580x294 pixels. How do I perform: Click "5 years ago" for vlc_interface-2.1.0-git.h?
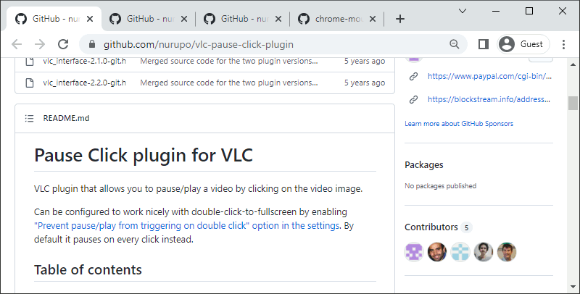click(365, 61)
